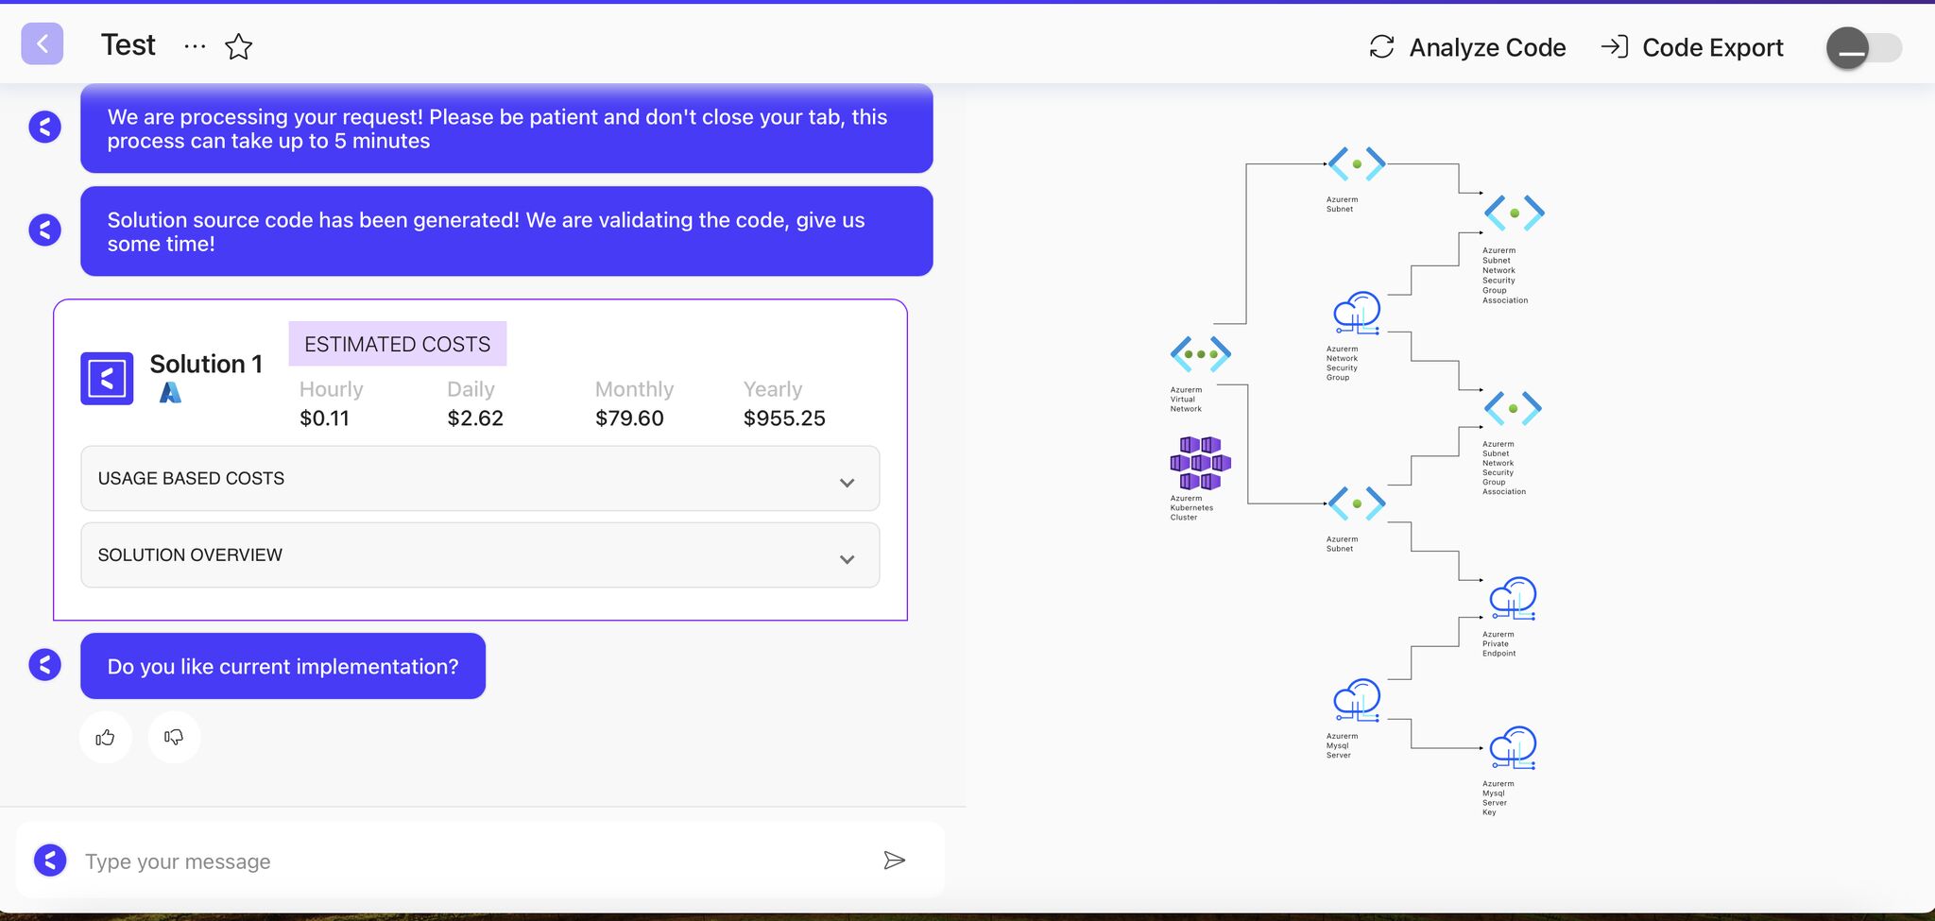Viewport: 1935px width, 921px height.
Task: Expand the Solution Overview section
Action: point(480,555)
